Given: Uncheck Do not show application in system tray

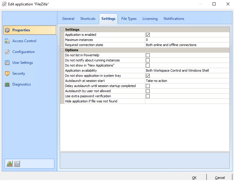Looking at the screenshot, I should tap(148, 76).
